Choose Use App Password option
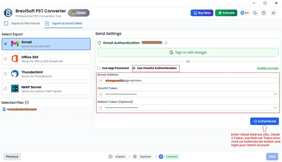 113,68
